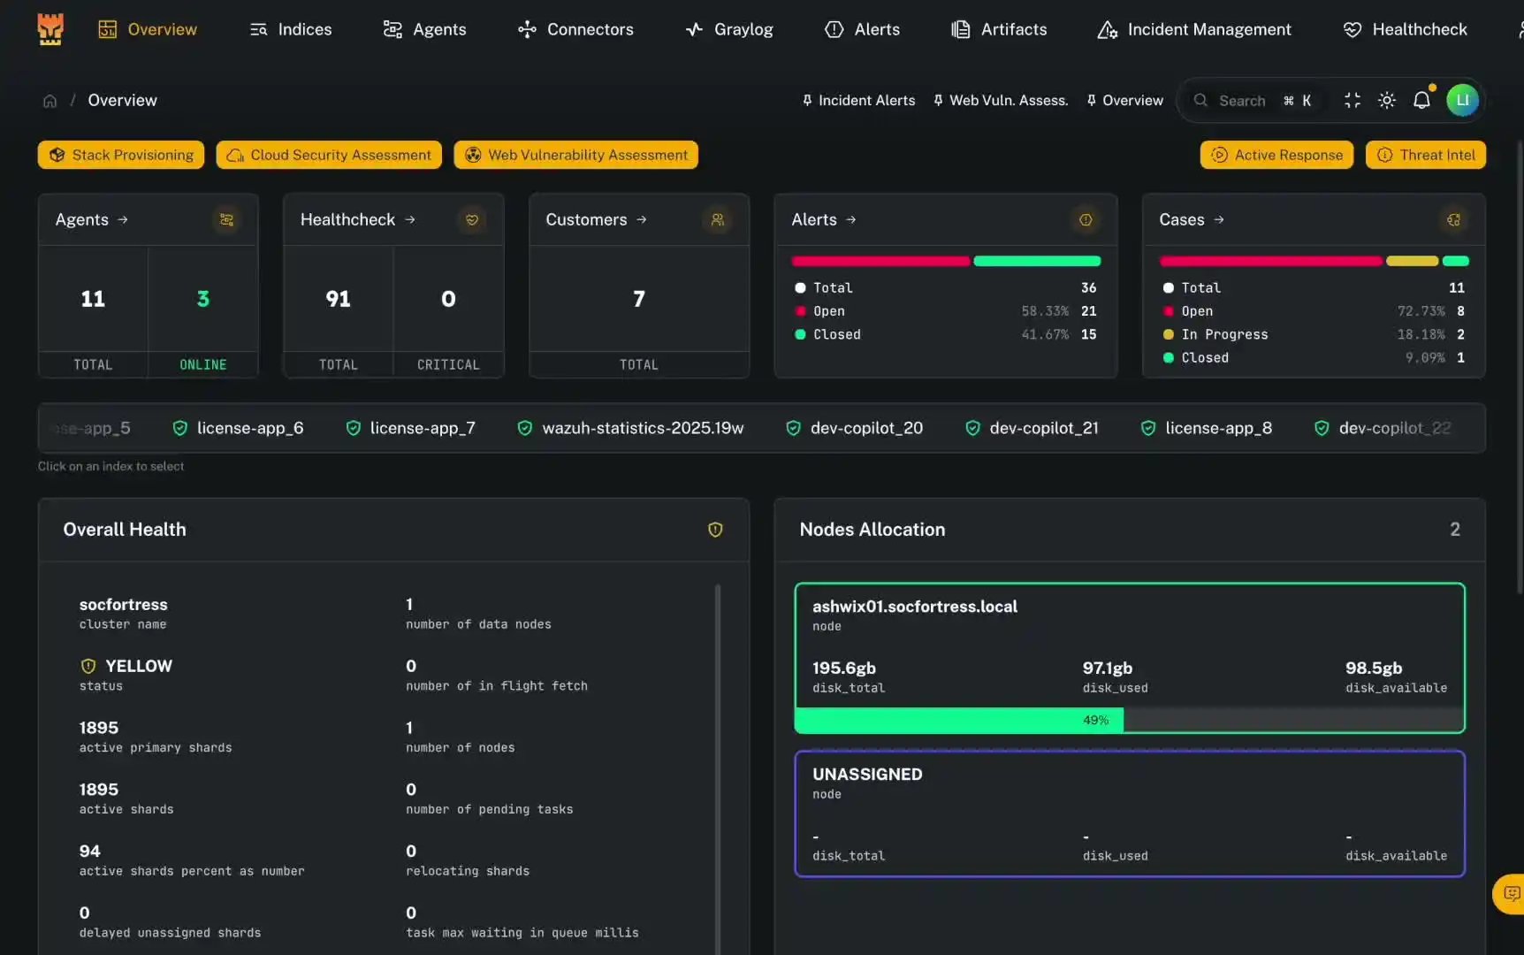Click the Stack Provisioning button
This screenshot has width=1524, height=955.
[x=121, y=155]
